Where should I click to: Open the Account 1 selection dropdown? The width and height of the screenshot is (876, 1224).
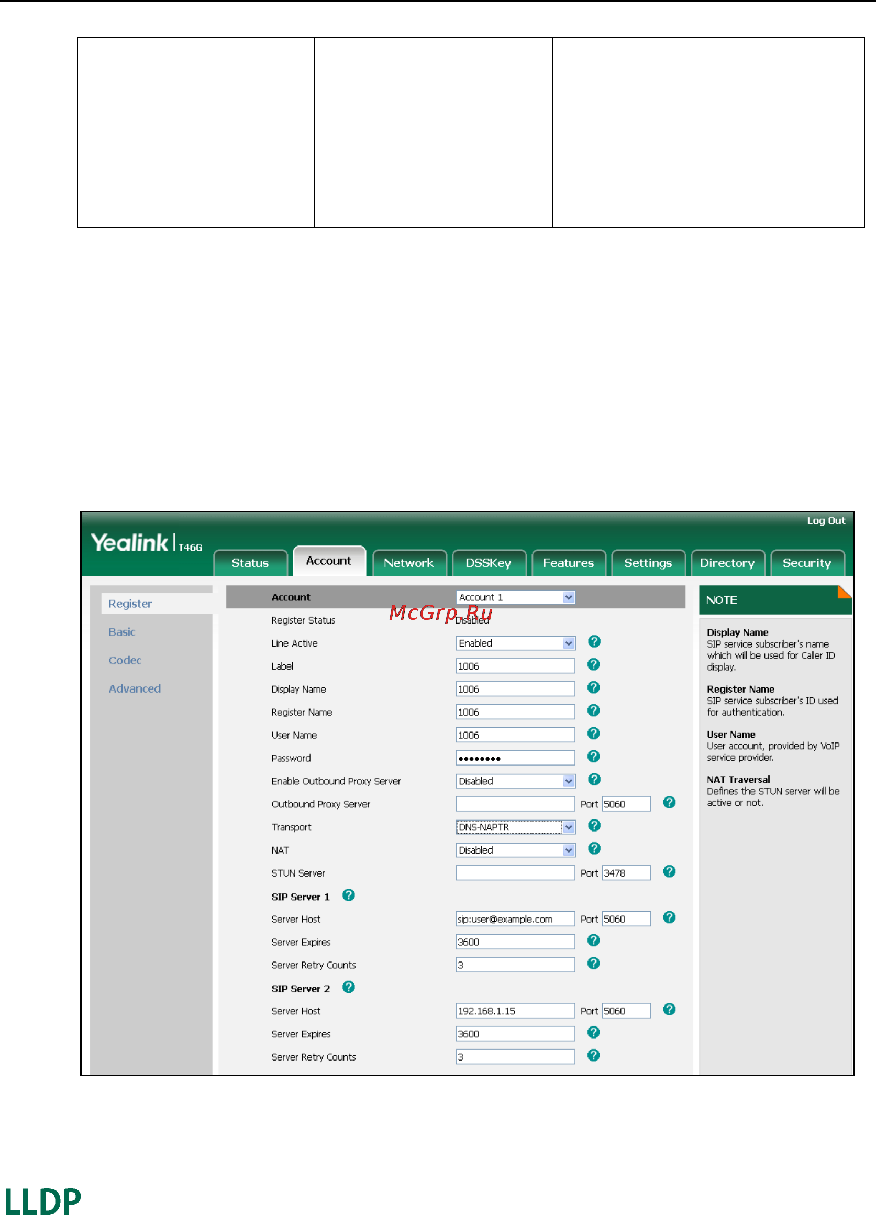pos(516,597)
